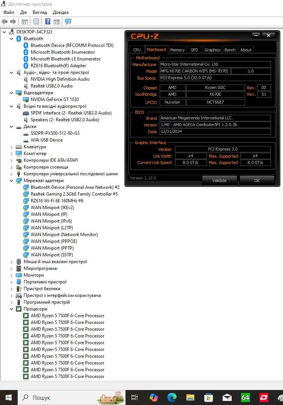The width and height of the screenshot is (283, 405).
Task: Open the green 64 app in the taskbar
Action: click(x=246, y=397)
